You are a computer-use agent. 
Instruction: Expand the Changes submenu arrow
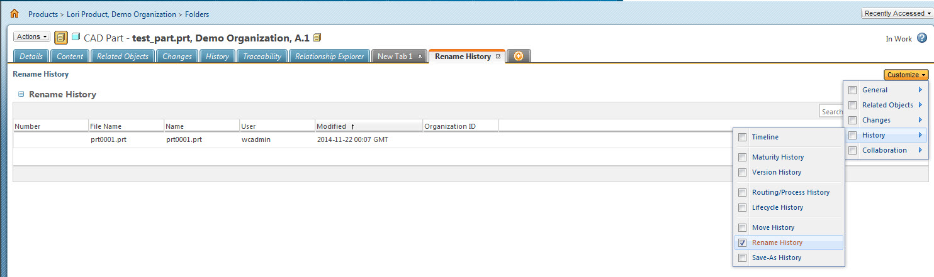point(920,120)
